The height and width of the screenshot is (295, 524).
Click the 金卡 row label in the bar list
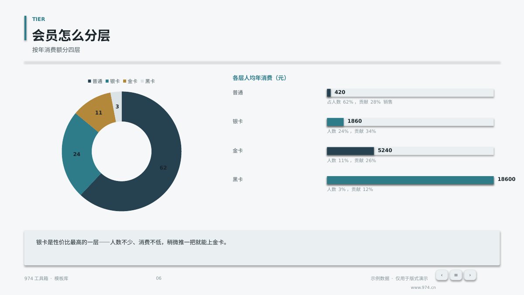238,151
